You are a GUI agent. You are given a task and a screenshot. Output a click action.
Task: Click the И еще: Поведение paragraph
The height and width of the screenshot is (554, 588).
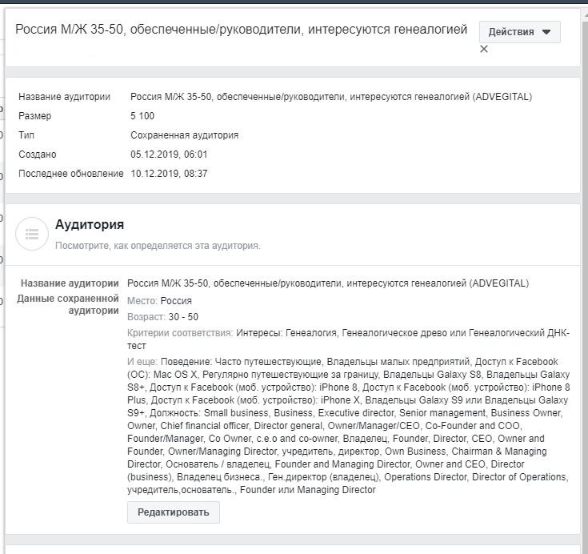click(x=348, y=424)
